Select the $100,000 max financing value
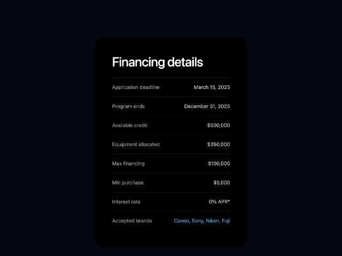342x256 pixels. 219,164
